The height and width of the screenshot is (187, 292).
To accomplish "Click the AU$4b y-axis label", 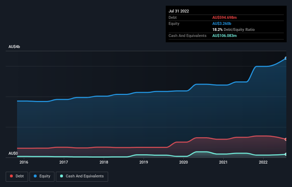I will 14,47.
